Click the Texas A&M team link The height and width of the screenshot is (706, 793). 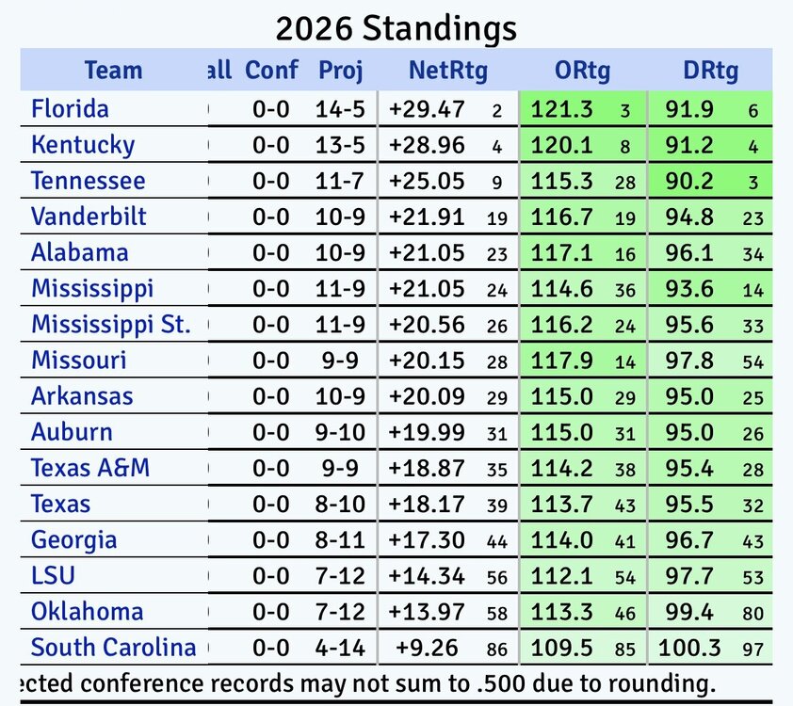[x=90, y=468]
